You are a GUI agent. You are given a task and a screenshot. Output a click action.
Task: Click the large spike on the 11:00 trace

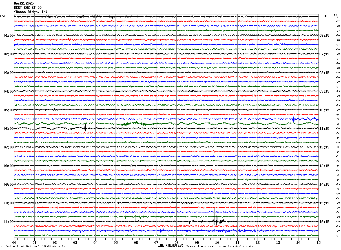click(x=214, y=217)
